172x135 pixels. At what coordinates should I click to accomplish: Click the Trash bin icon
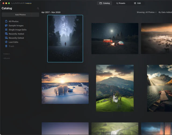6,46
